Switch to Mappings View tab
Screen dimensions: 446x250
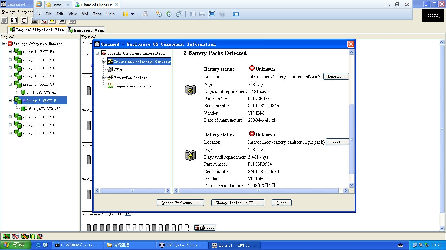pos(86,30)
